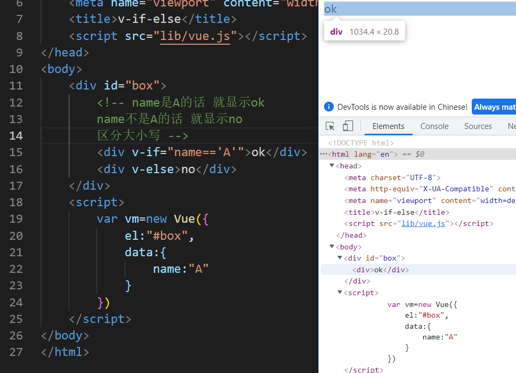The width and height of the screenshot is (516, 373).
Task: Switch to the Sources tab
Action: pyautogui.click(x=478, y=126)
